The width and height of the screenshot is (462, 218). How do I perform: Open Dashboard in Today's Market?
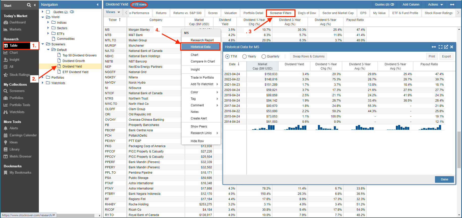pyautogui.click(x=15, y=22)
